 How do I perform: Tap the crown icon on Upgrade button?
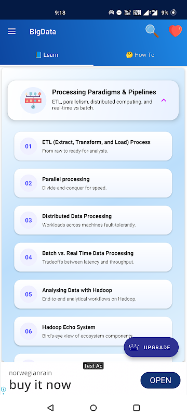click(134, 347)
